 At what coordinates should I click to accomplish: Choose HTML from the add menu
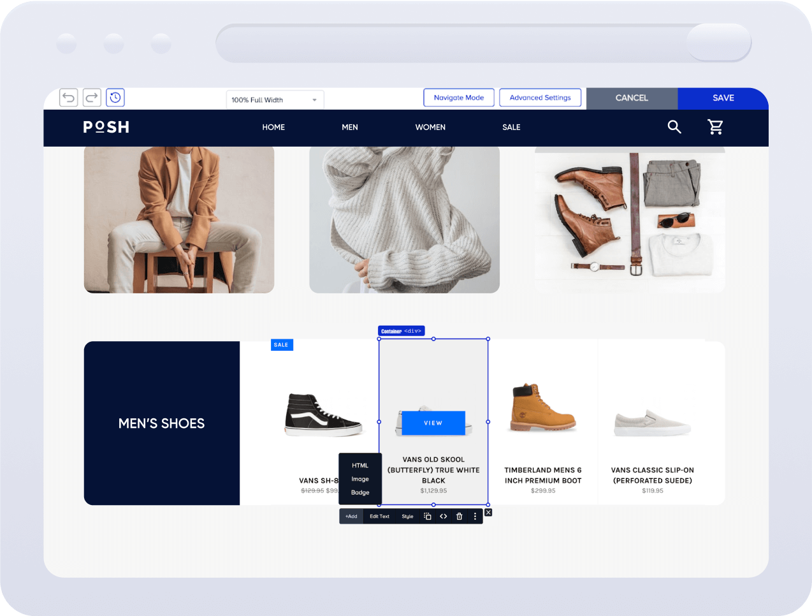tap(360, 466)
